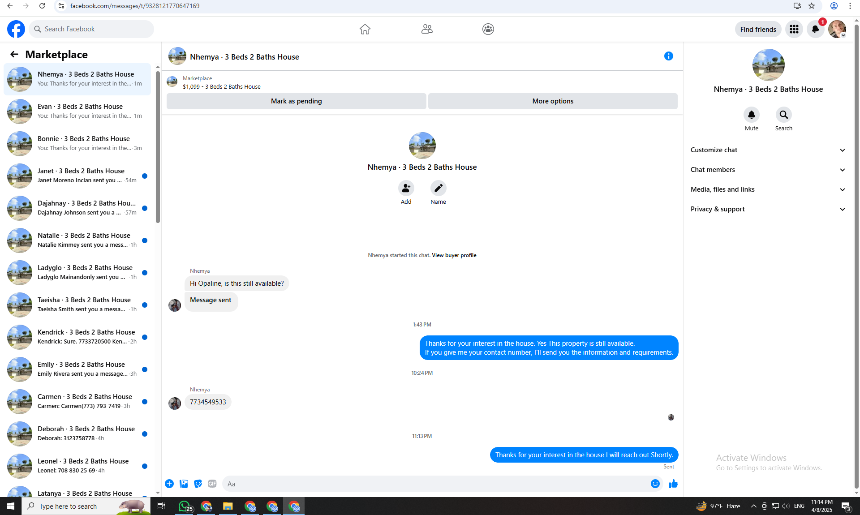
Task: Mute this conversation with bell icon
Action: [751, 115]
